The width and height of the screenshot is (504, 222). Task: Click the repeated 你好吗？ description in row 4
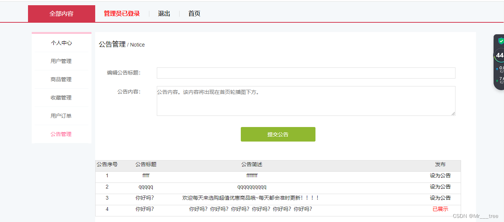coord(251,209)
